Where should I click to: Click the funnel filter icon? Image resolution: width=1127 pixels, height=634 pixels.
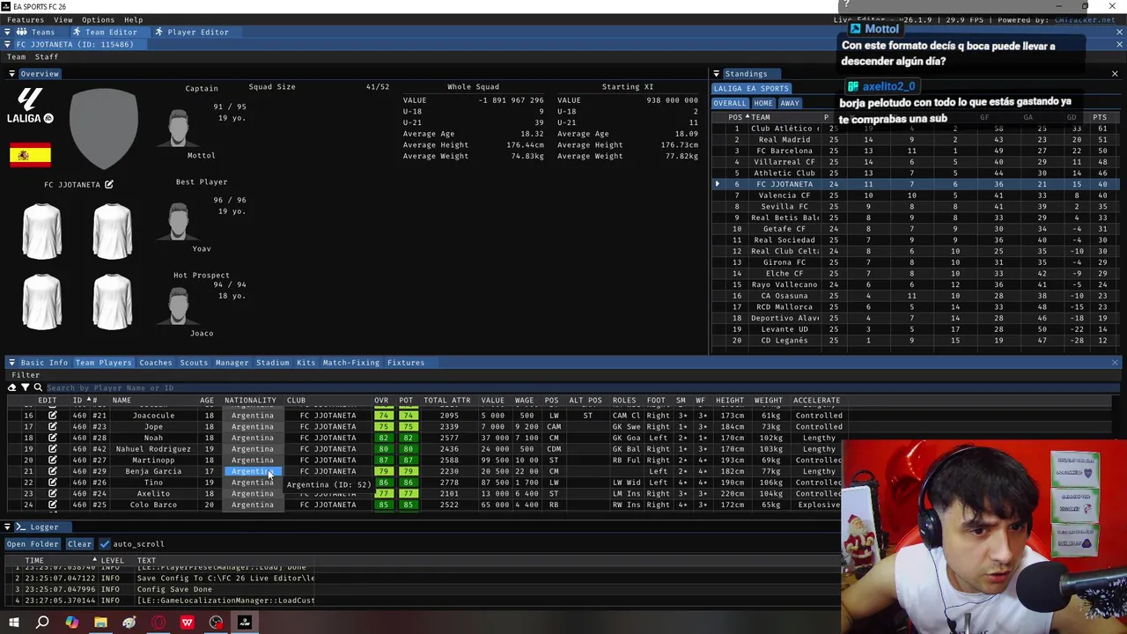tap(25, 387)
